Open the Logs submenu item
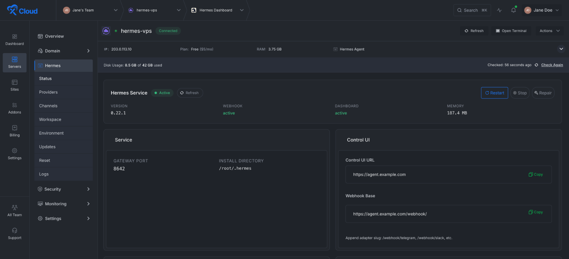569x259 pixels. [x=64, y=174]
